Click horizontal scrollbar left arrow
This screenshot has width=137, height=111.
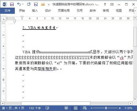(x=3, y=103)
